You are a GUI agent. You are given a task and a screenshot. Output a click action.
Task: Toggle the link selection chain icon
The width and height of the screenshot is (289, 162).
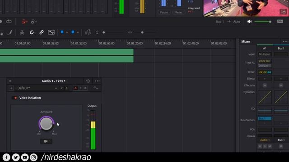[42, 32]
